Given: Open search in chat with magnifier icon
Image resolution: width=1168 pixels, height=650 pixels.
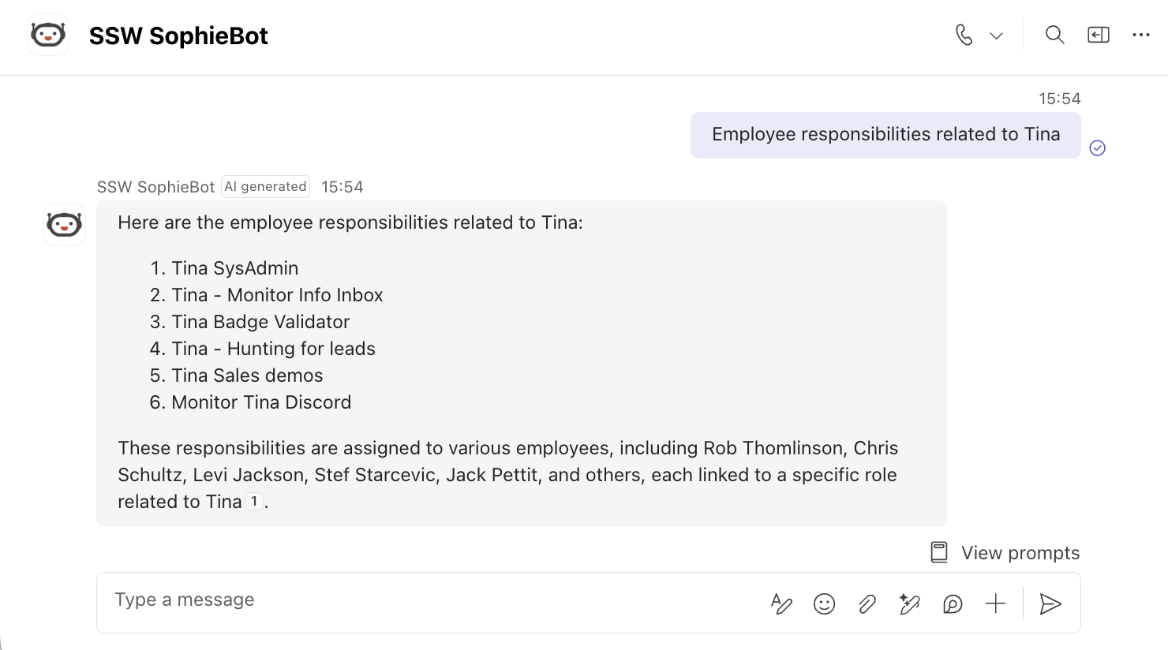Looking at the screenshot, I should click(1054, 35).
